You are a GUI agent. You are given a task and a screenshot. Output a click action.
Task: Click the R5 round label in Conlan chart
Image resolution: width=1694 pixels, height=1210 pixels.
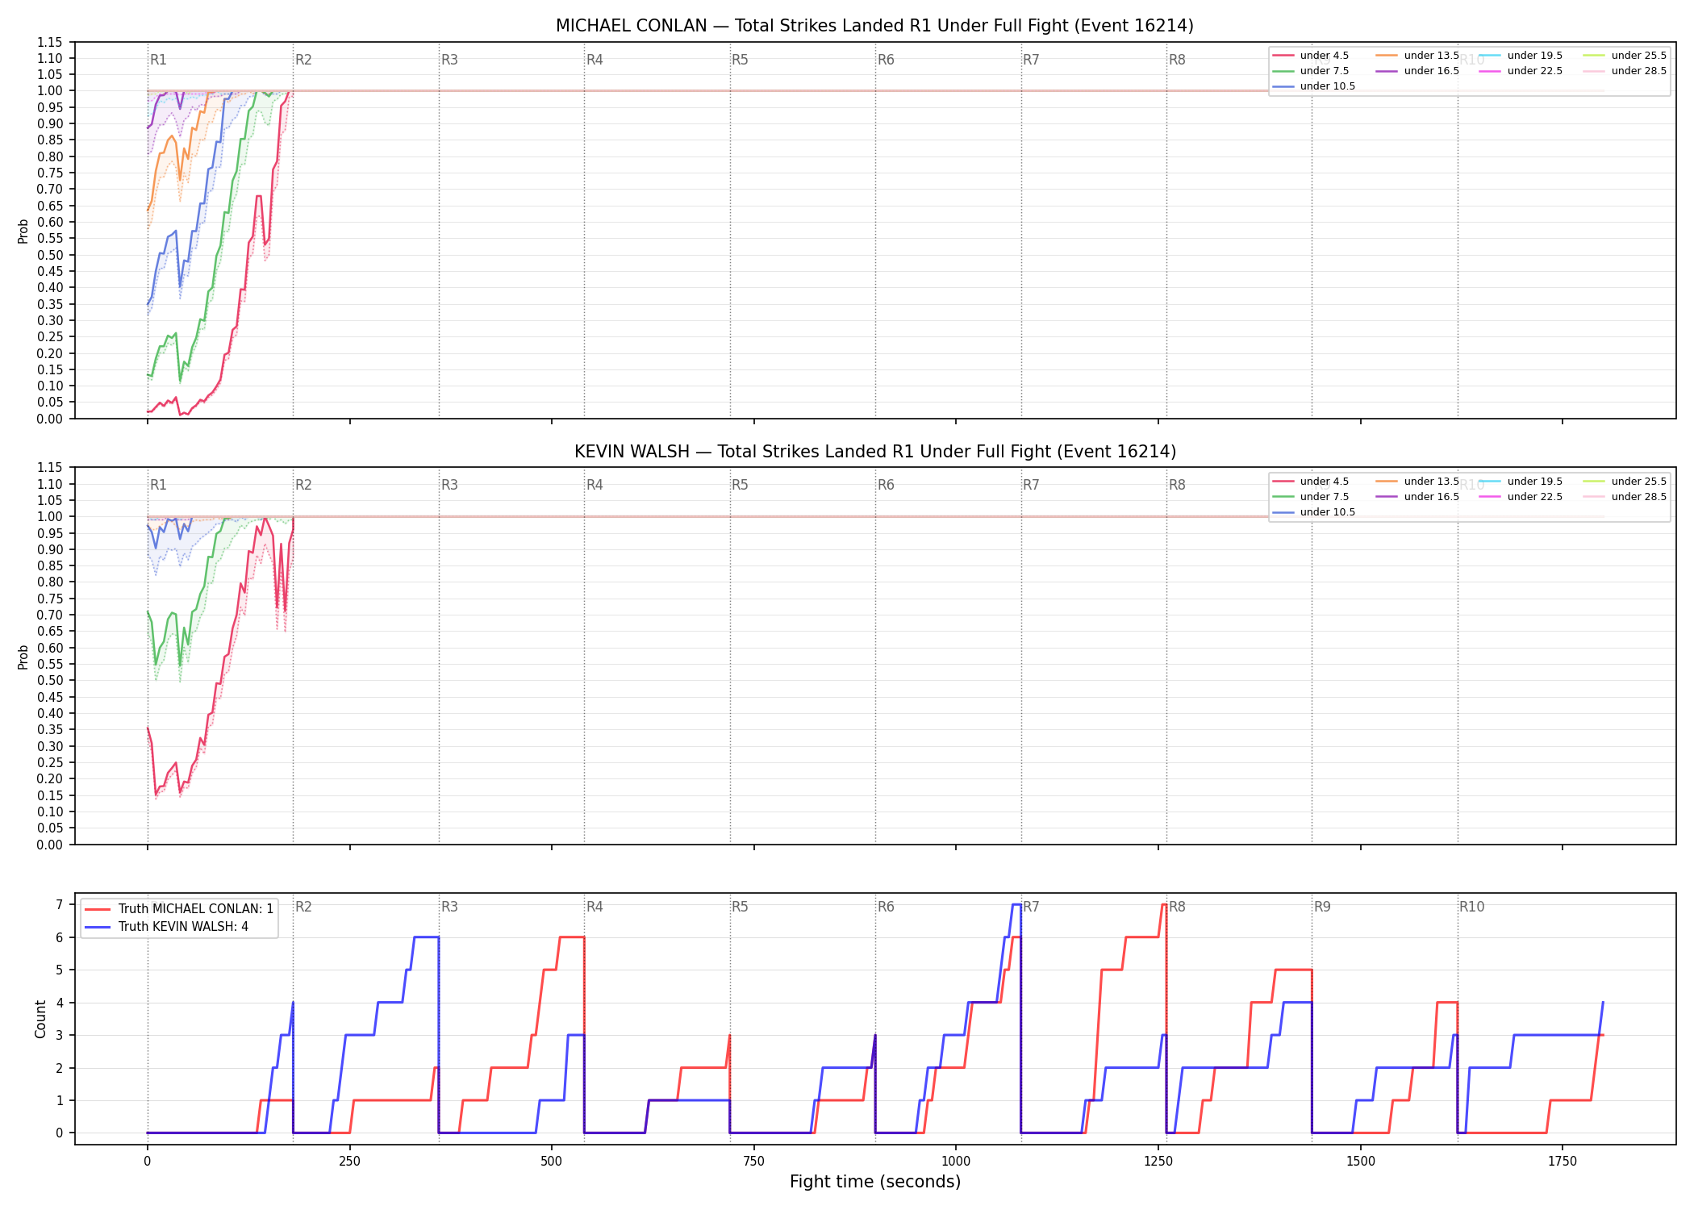[x=740, y=60]
